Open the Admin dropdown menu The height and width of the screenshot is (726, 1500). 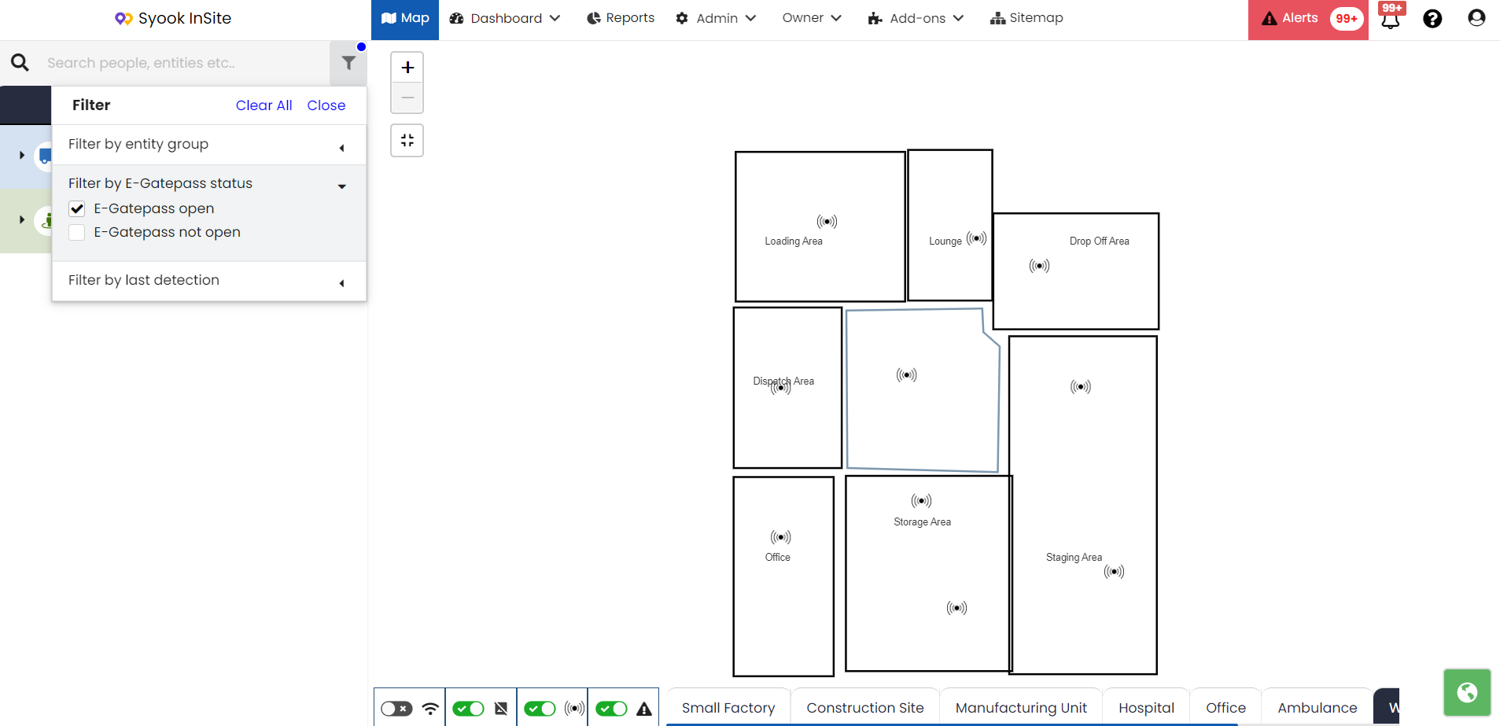coord(716,18)
